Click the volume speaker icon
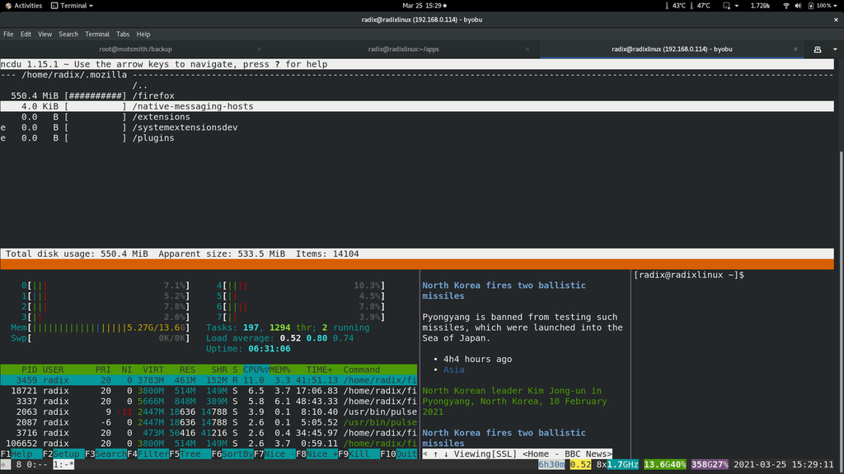The image size is (844, 474). pos(799,6)
